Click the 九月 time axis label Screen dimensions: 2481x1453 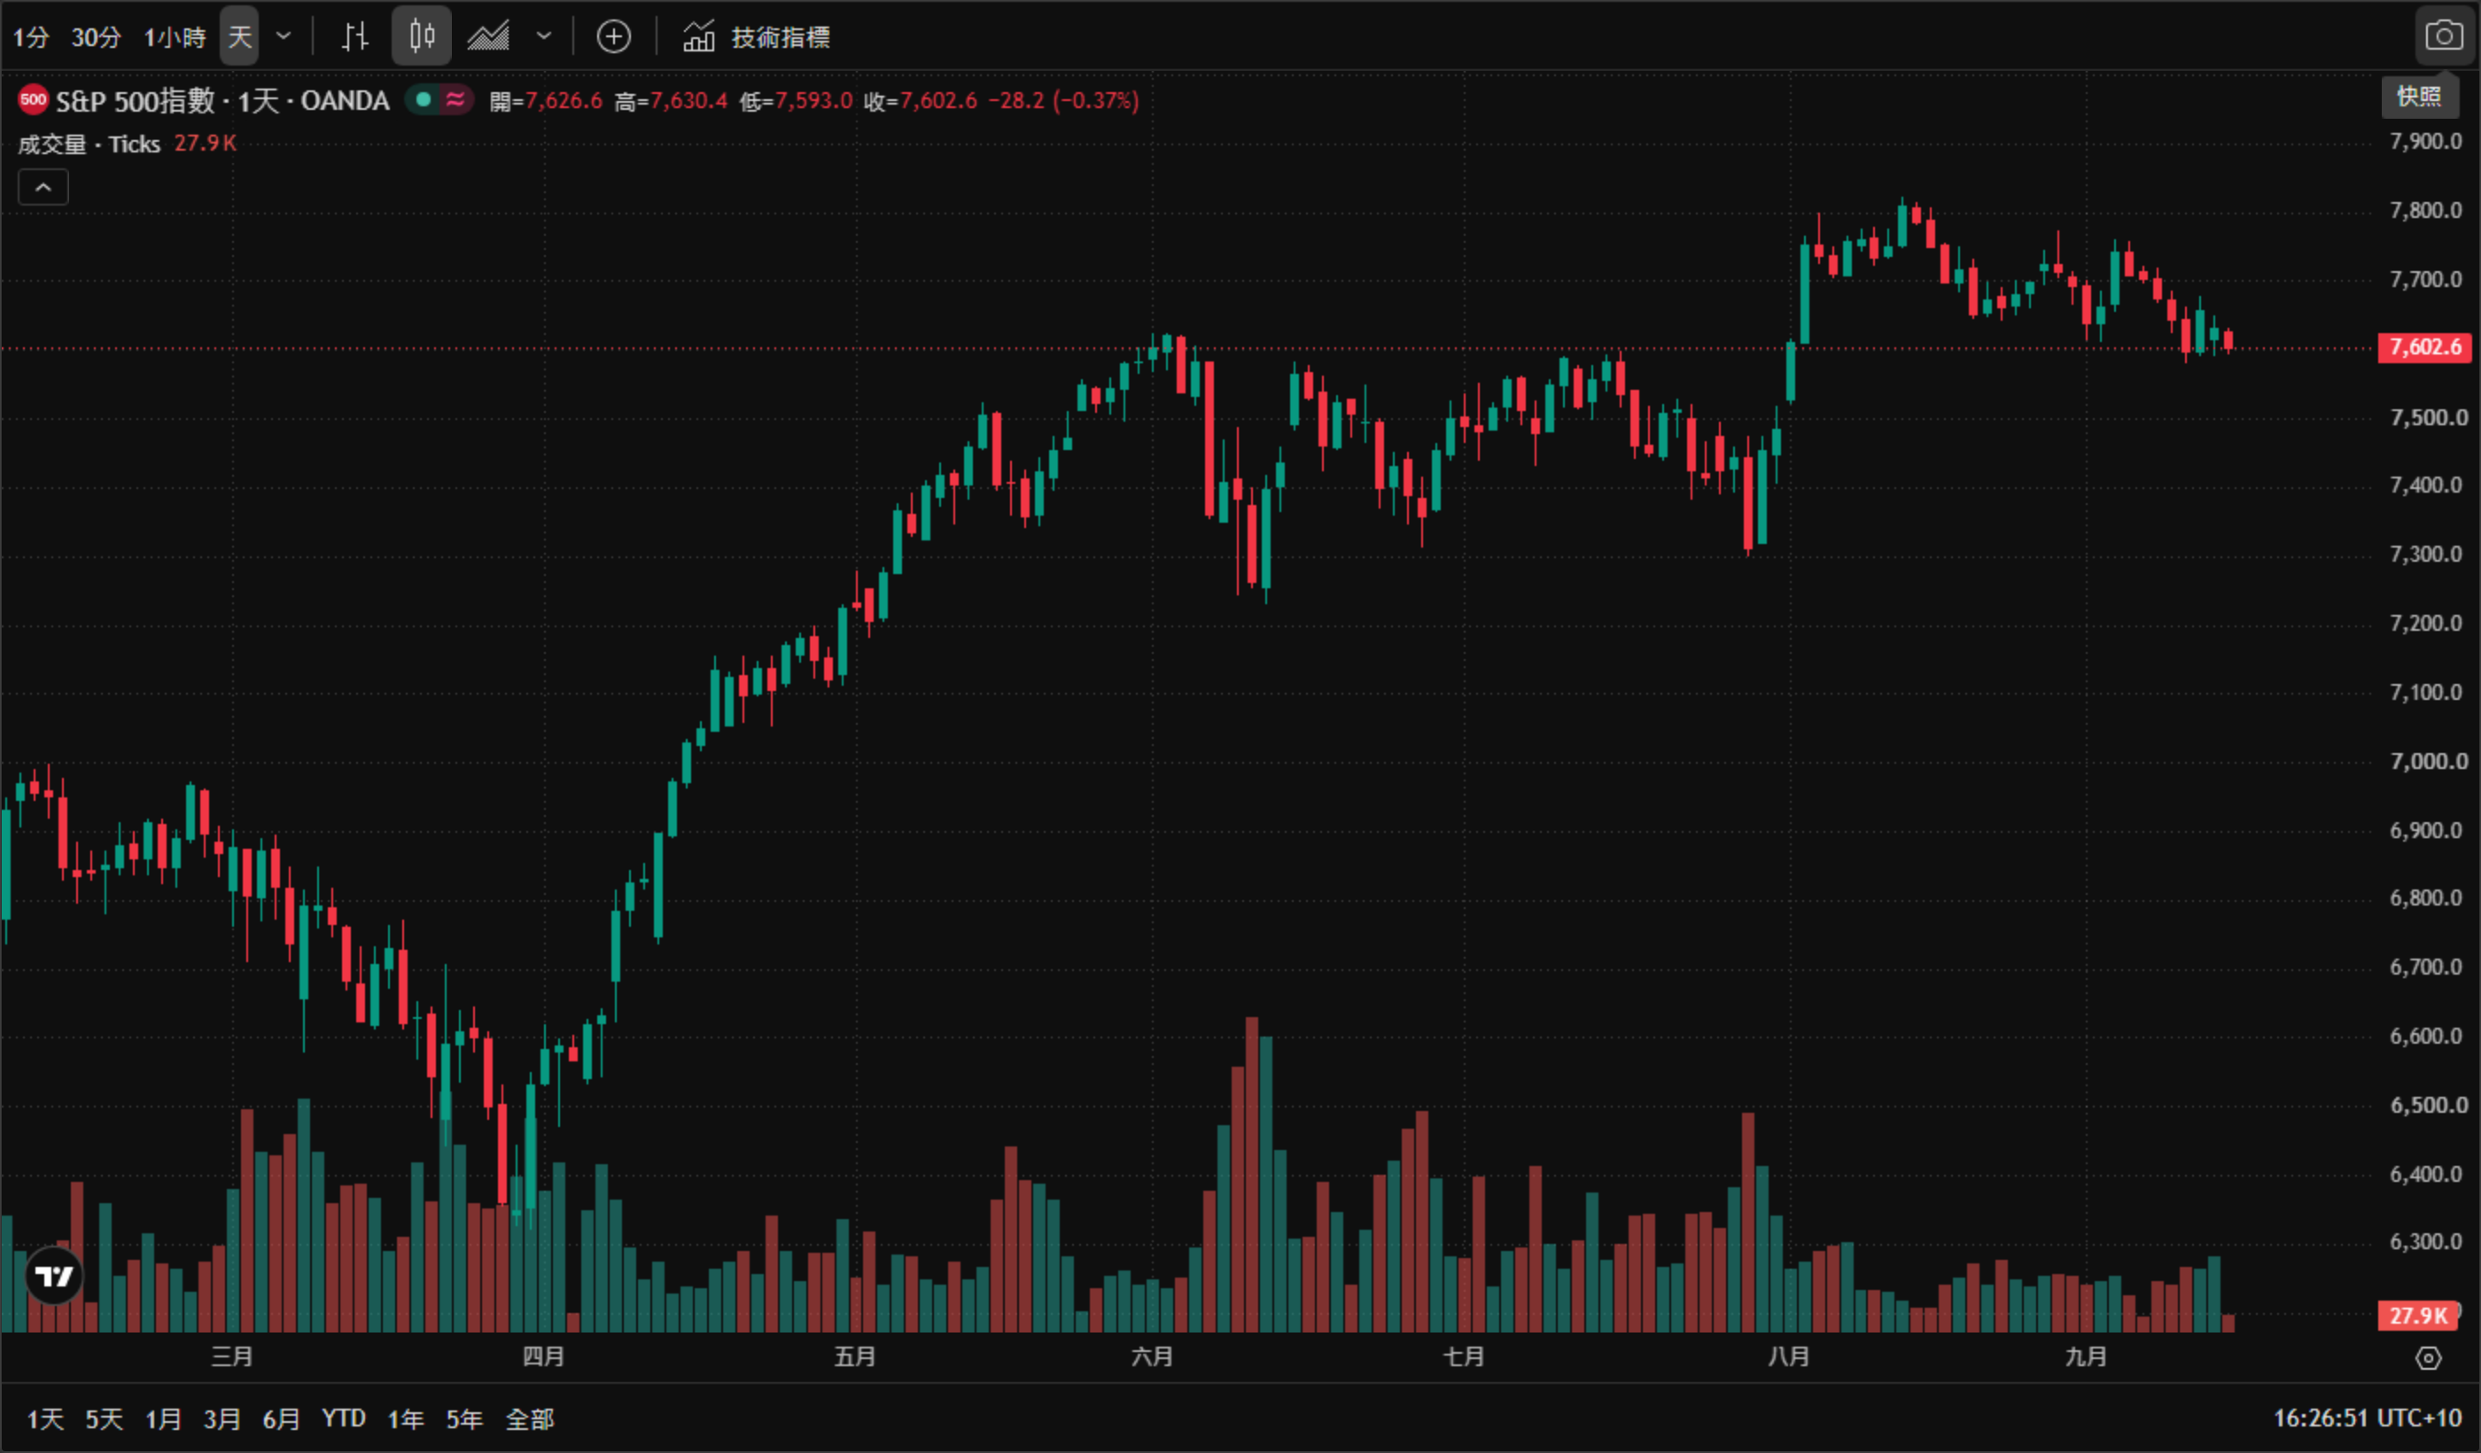pyautogui.click(x=2085, y=1356)
